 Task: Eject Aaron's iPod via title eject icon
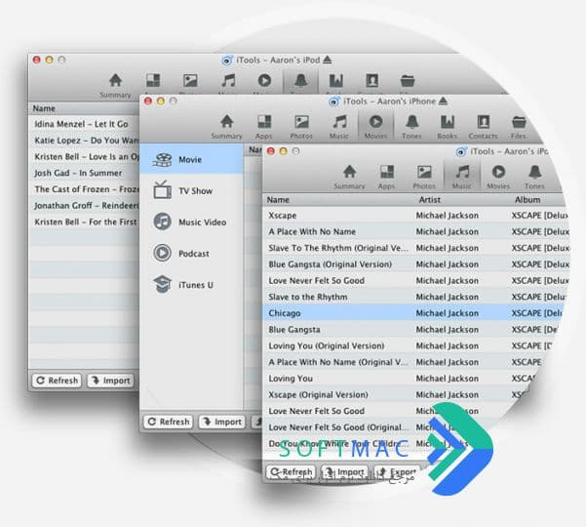point(328,60)
